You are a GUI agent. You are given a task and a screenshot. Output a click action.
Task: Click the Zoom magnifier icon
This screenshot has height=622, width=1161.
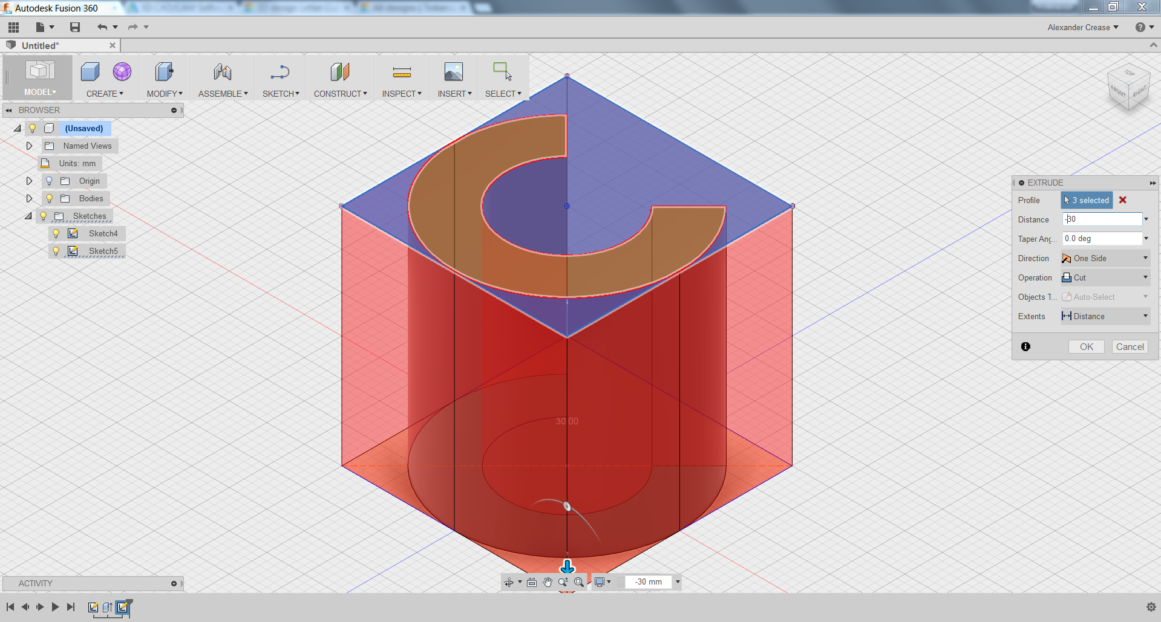click(563, 582)
